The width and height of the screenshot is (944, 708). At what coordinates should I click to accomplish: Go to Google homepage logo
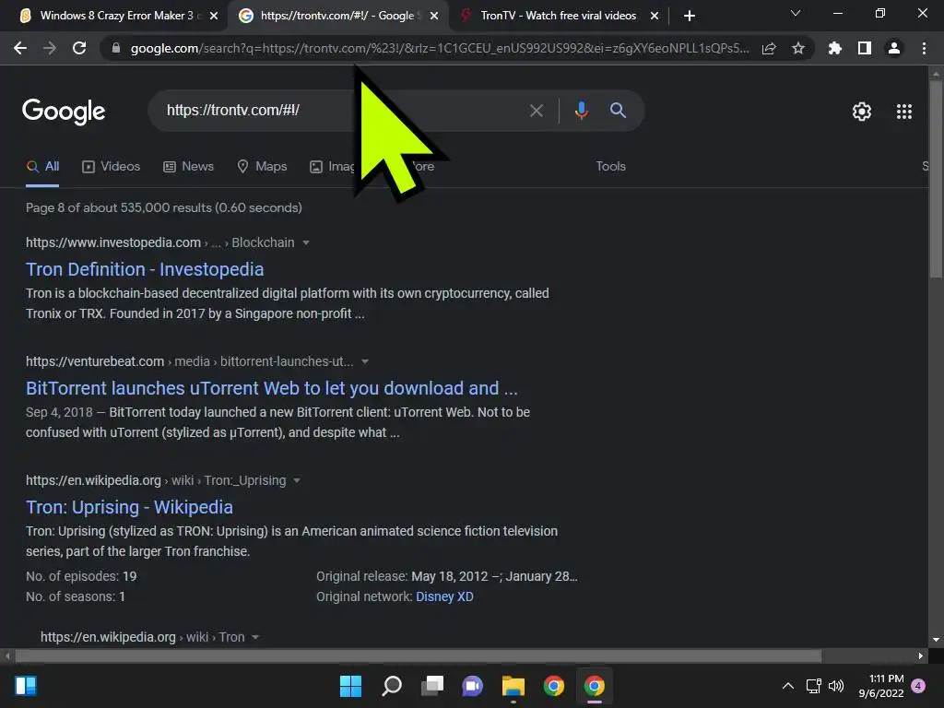pyautogui.click(x=64, y=112)
